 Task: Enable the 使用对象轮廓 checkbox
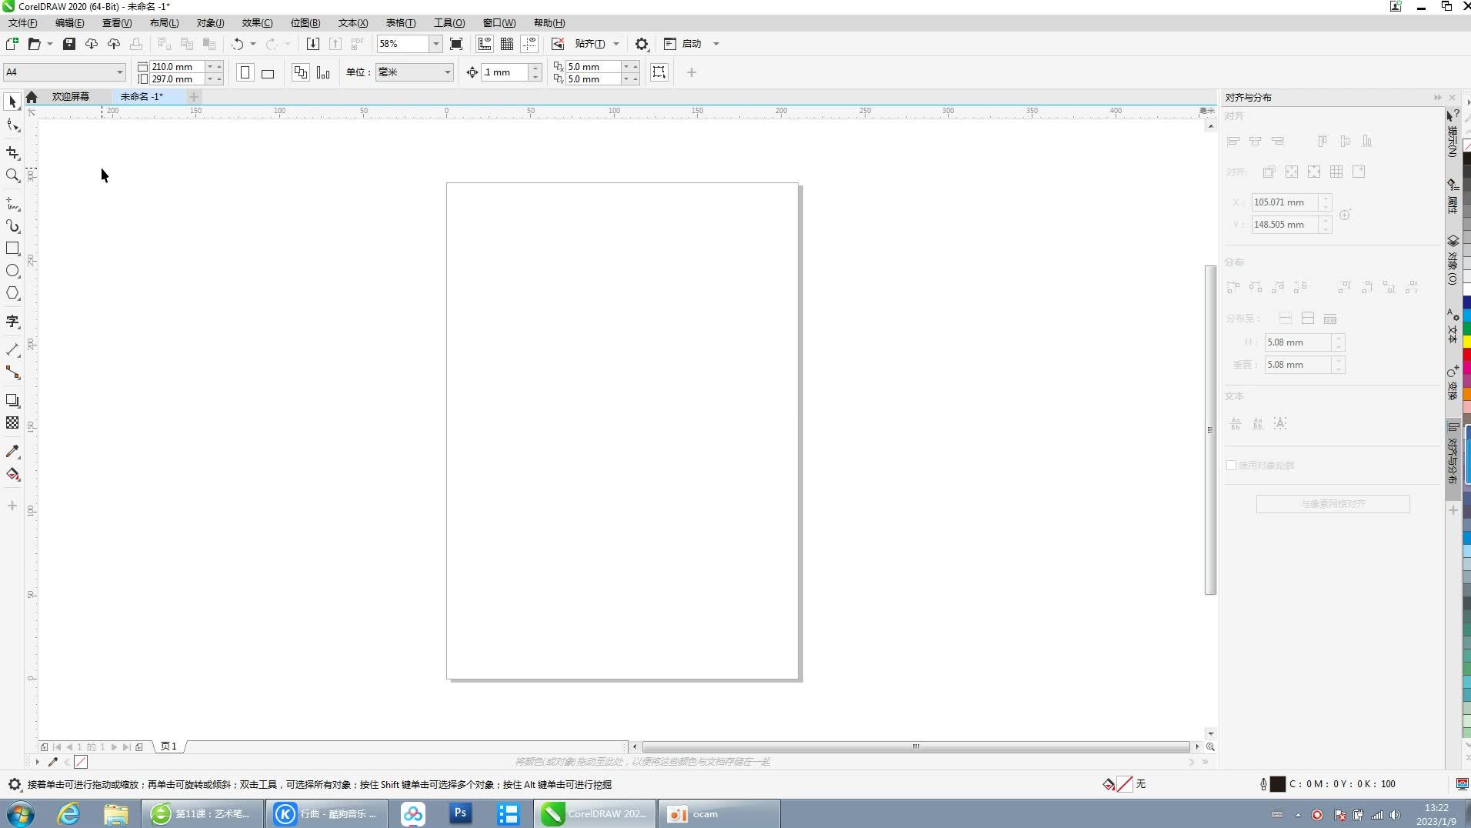(x=1232, y=465)
